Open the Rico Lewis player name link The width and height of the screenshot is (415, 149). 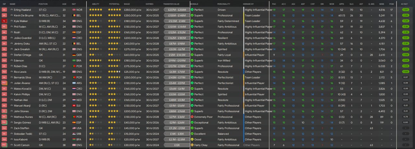[20, 72]
